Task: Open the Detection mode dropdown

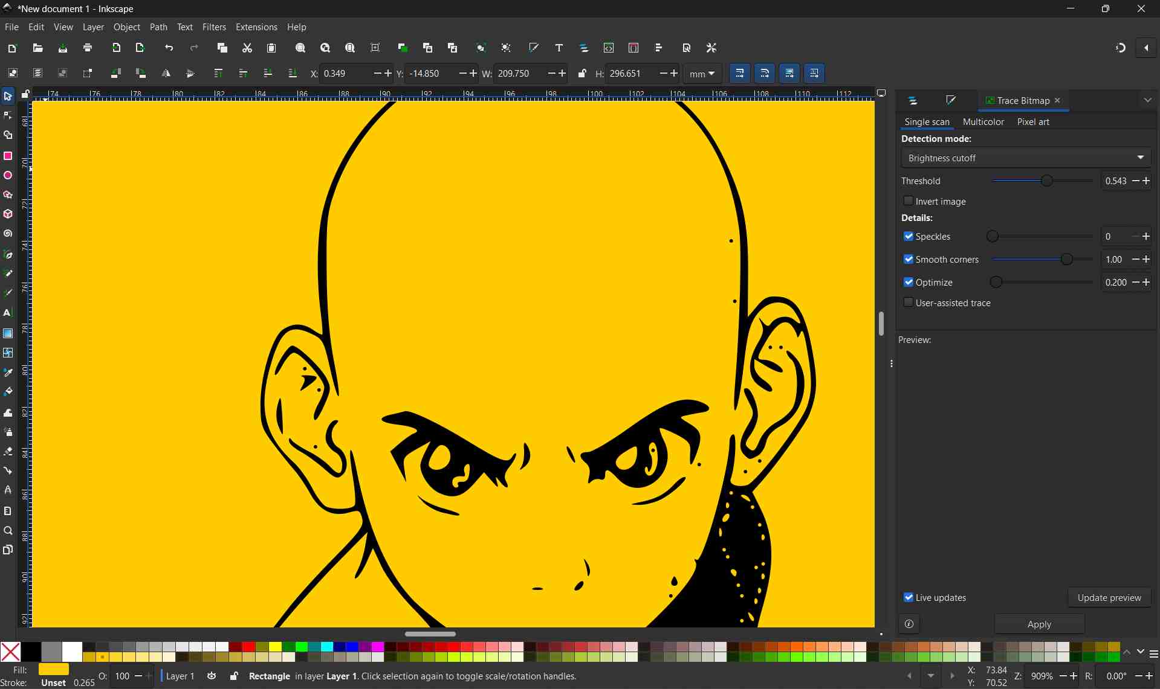Action: 1026,158
